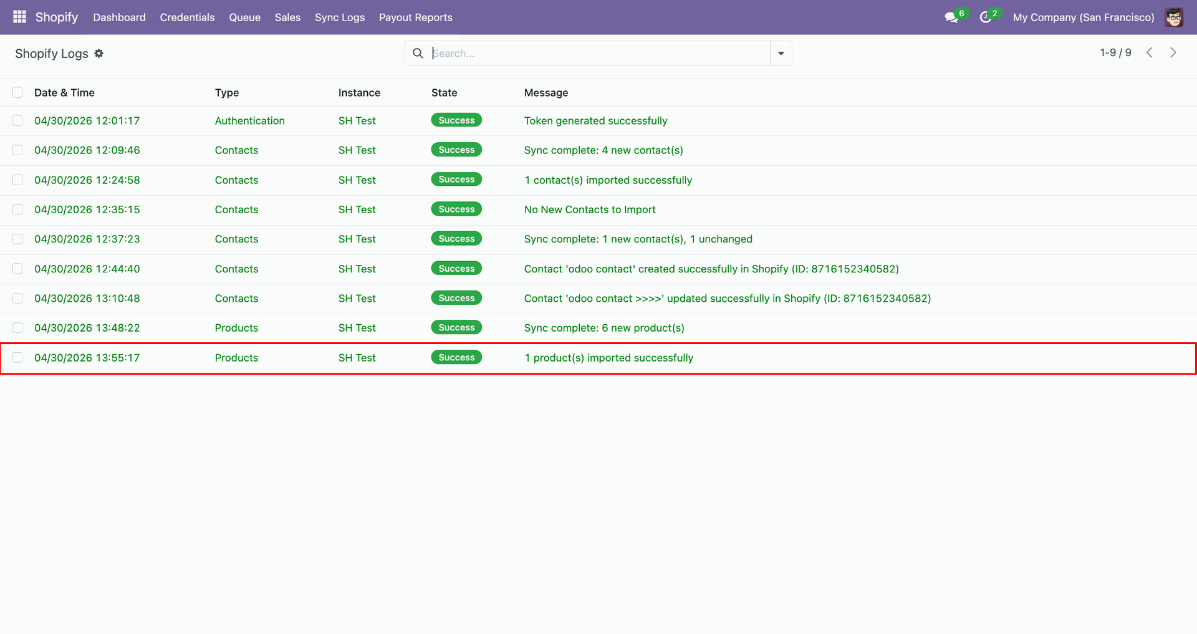
Task: Open the 'odoo contact' created successfully message
Action: click(x=711, y=269)
